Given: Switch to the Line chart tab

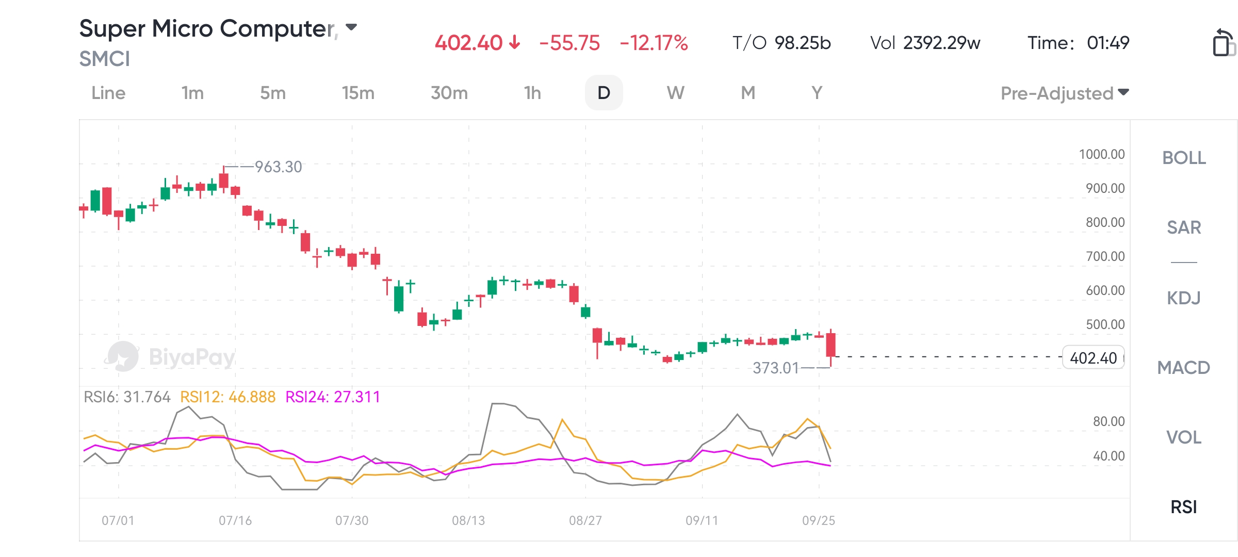Looking at the screenshot, I should click(x=108, y=93).
